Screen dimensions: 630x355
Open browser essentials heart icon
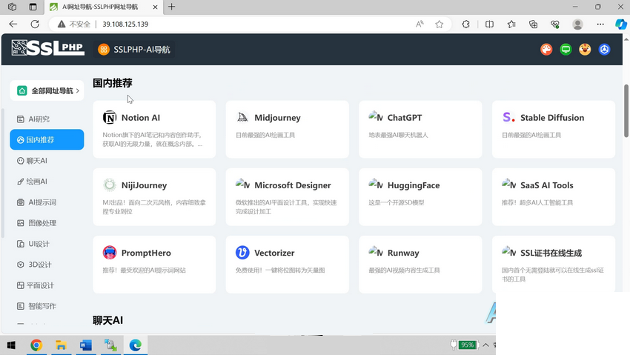coord(555,24)
